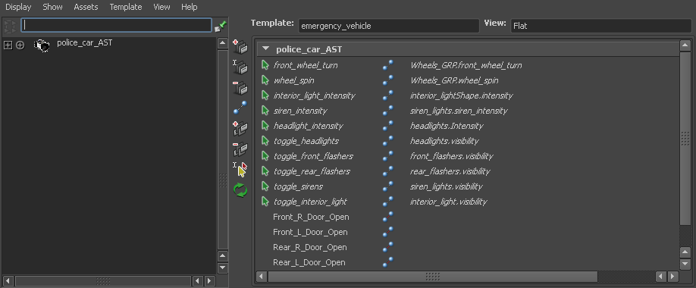
Task: Click headlights.Intensity bound attribute
Action: coord(447,126)
